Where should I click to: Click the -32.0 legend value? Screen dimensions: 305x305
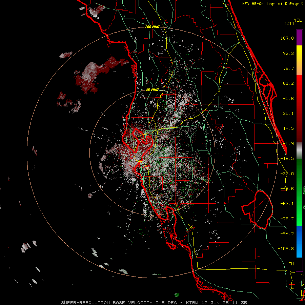tap(287, 174)
